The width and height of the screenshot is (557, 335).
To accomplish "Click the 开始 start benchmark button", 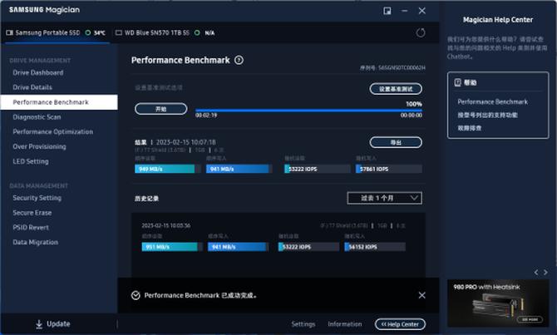I will [x=161, y=109].
